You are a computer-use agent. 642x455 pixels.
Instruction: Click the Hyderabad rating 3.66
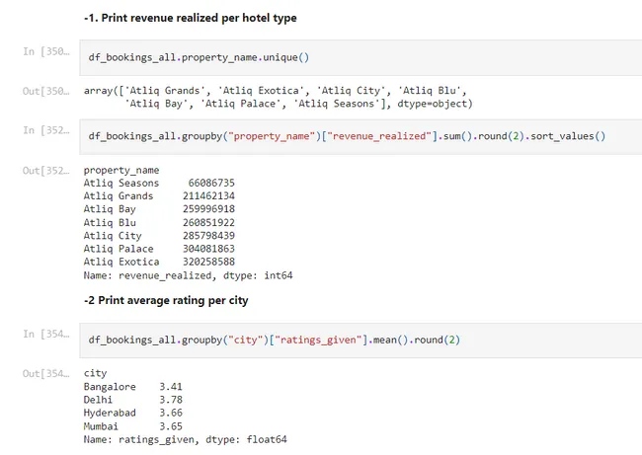[x=171, y=413]
